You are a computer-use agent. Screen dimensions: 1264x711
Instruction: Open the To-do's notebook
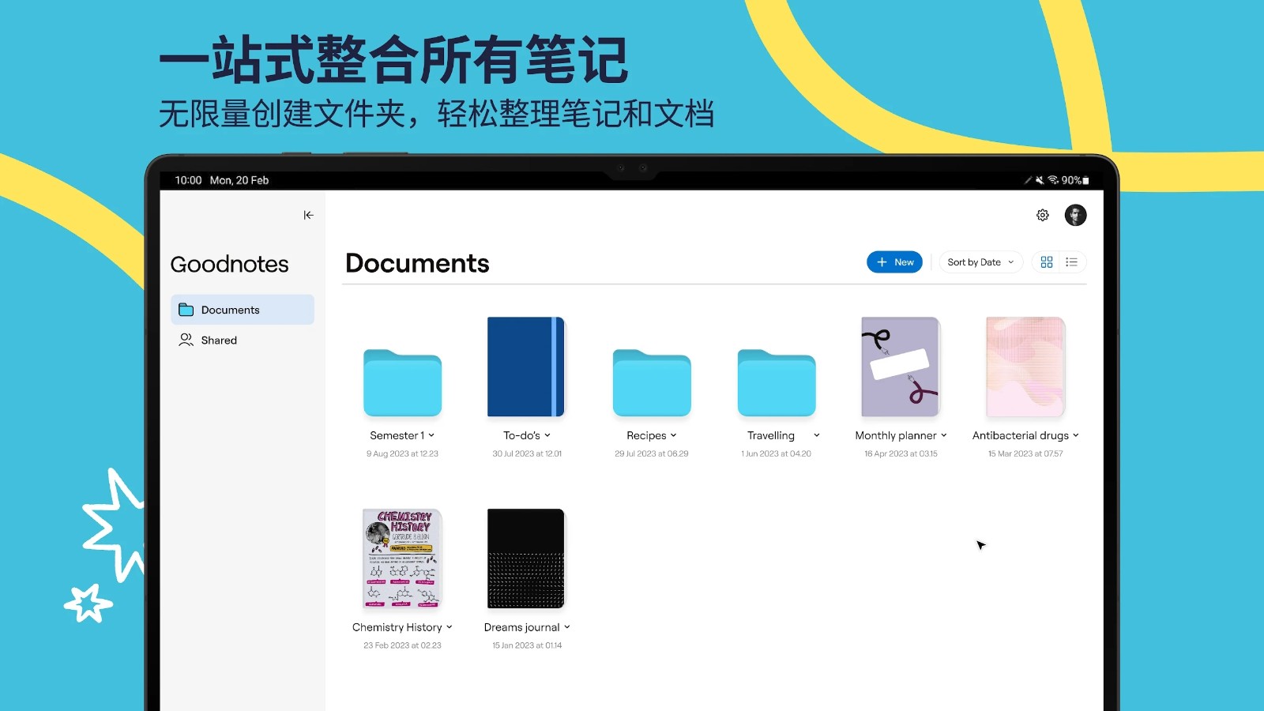(x=526, y=367)
